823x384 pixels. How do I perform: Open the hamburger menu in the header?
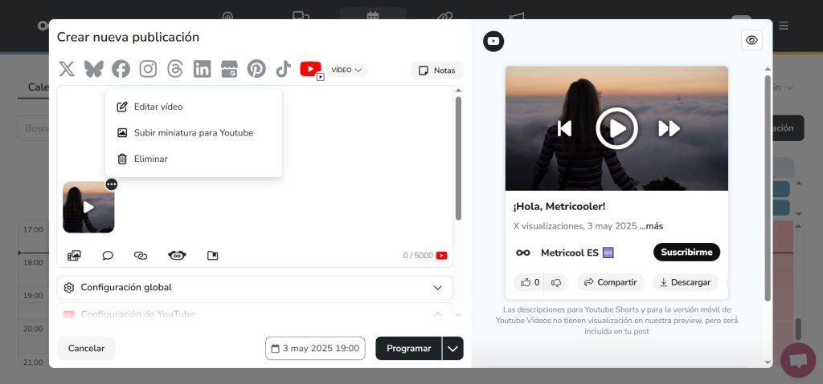coord(784,25)
